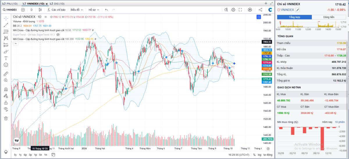
Task: Open the D interval selector
Action: 31,10
